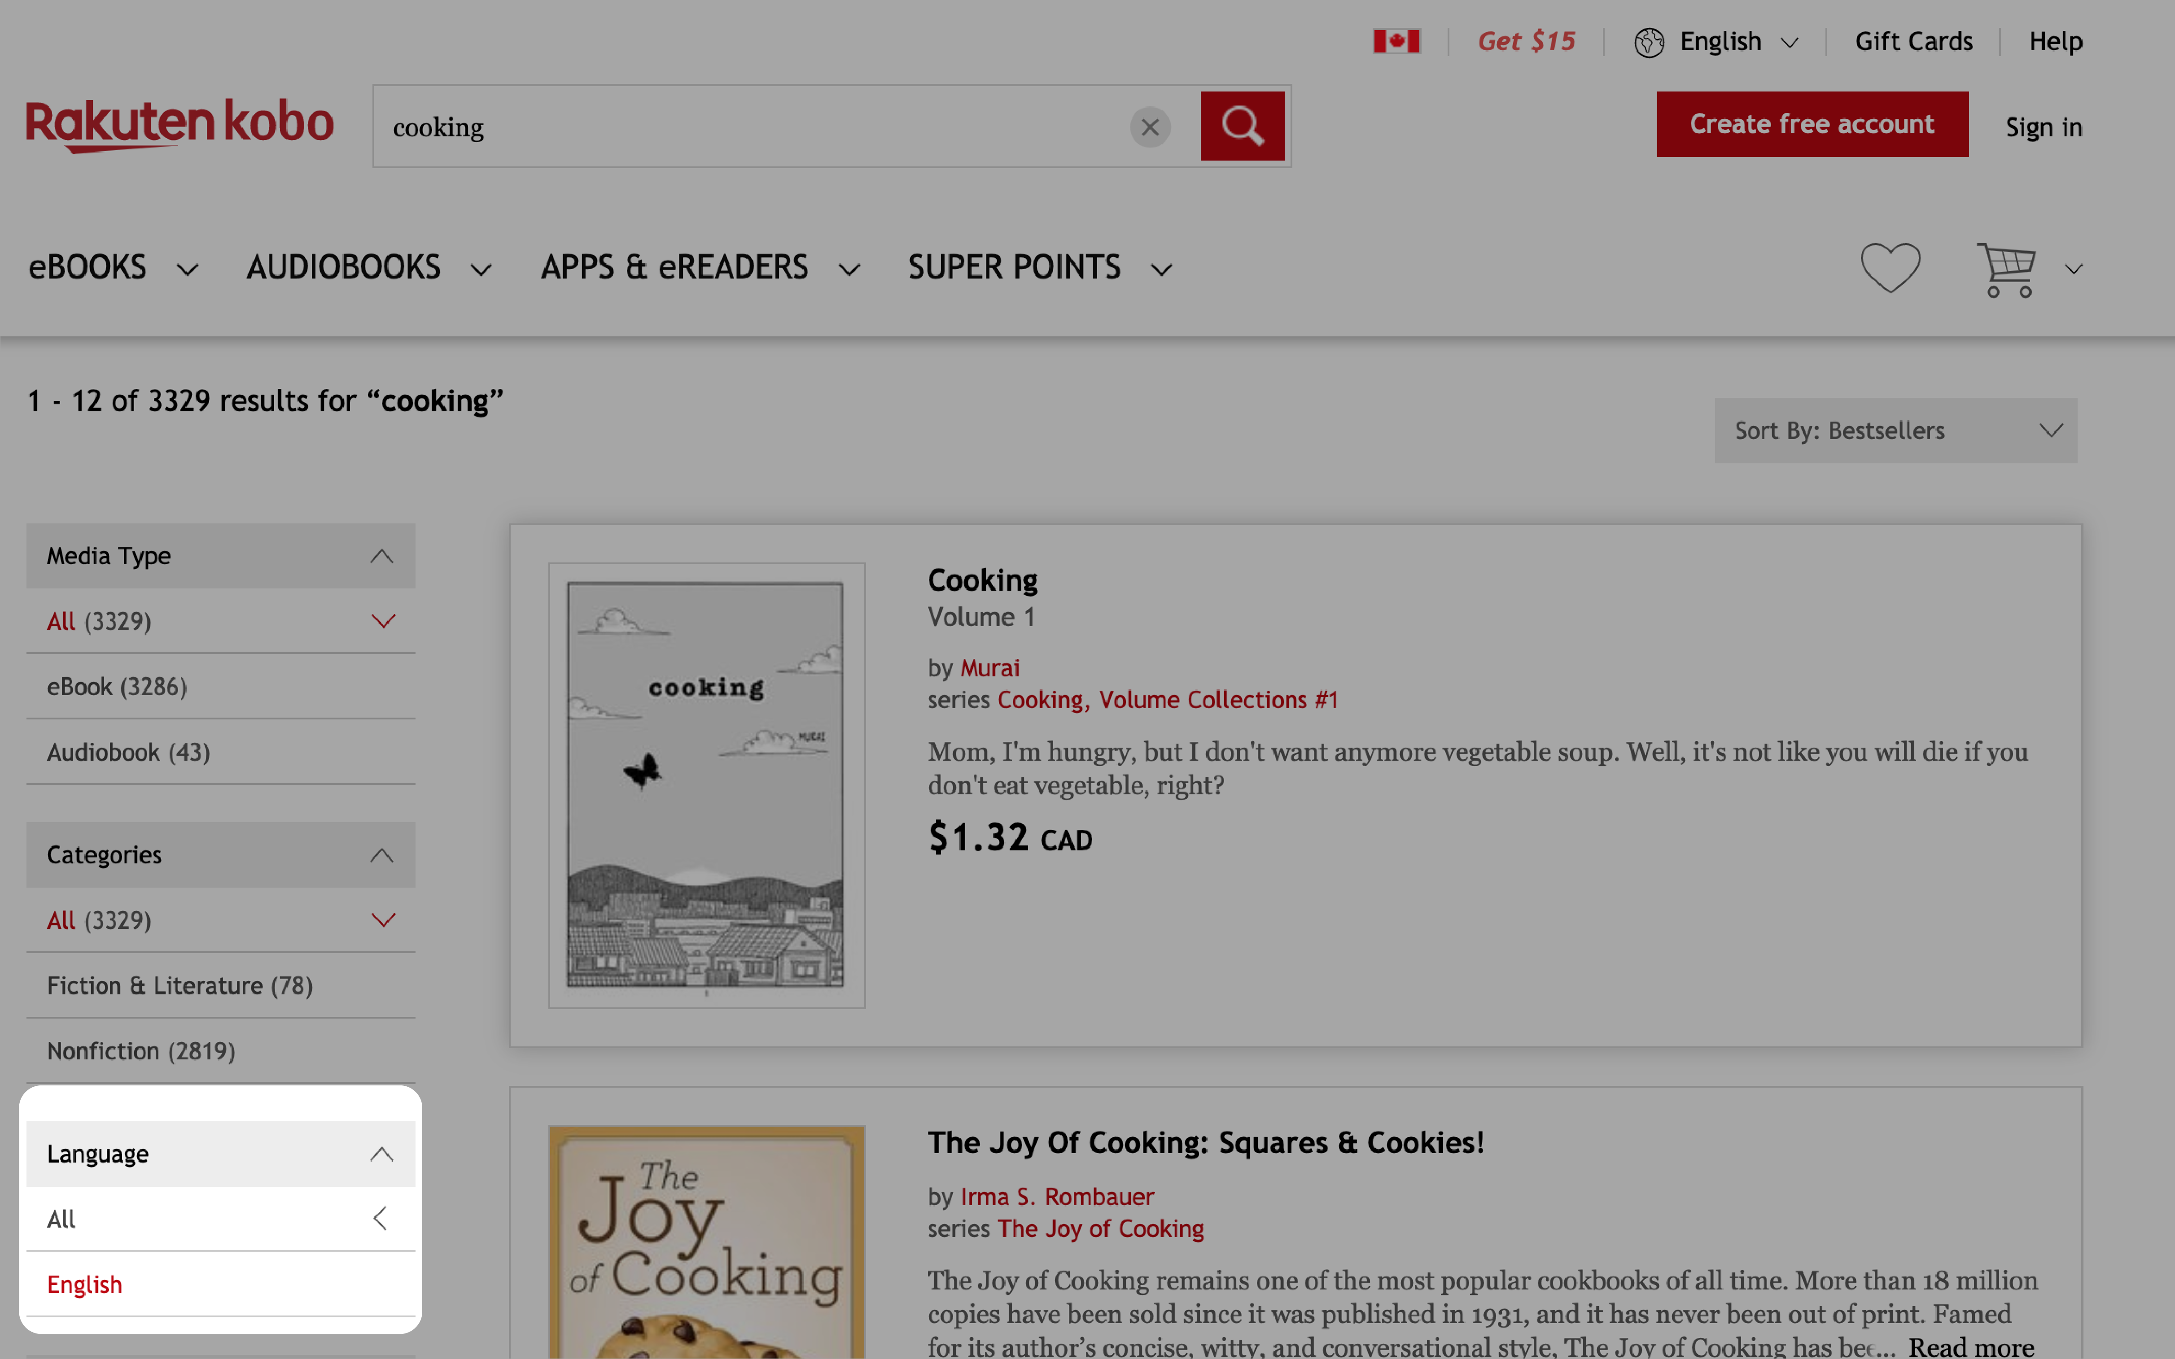Viewport: 2175px width, 1359px height.
Task: Open the AUDIOBOOKS navigation menu
Action: click(369, 268)
